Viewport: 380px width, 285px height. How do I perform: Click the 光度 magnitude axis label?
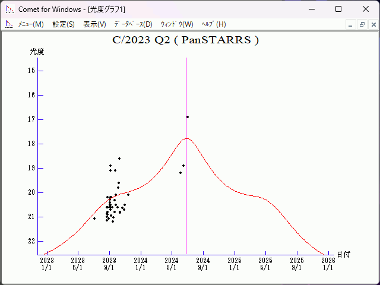point(37,52)
